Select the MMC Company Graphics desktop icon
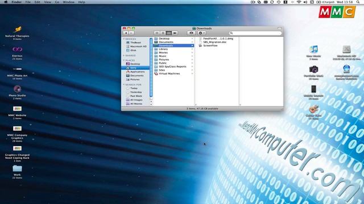This screenshot has width=364, height=204. click(x=18, y=134)
